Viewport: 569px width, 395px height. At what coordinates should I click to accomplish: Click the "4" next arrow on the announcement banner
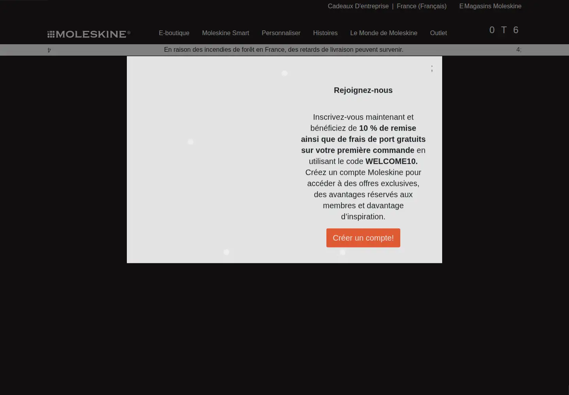[519, 50]
